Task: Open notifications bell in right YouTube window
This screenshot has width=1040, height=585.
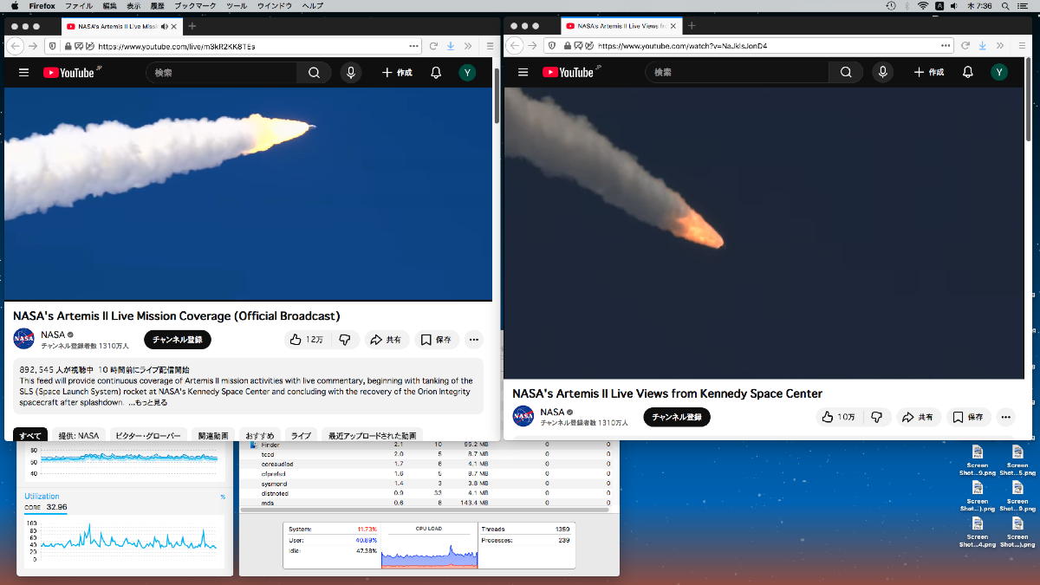Action: click(x=968, y=73)
